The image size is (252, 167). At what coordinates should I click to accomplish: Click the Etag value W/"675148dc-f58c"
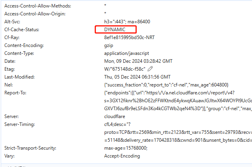point(125,69)
